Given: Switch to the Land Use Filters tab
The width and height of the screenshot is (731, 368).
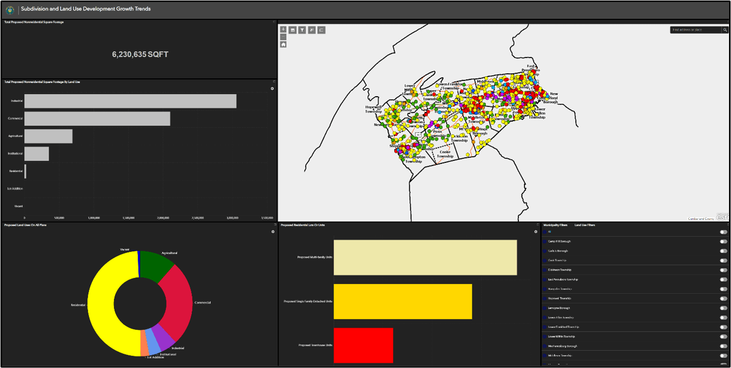Looking at the screenshot, I should (585, 225).
